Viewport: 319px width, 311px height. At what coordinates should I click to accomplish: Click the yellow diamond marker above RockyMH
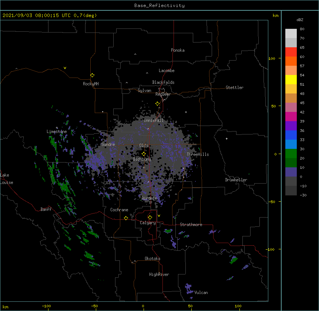pyautogui.click(x=93, y=75)
